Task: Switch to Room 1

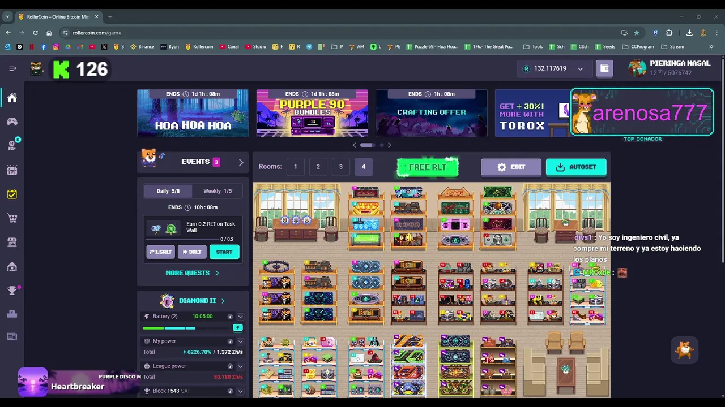Action: pos(295,167)
